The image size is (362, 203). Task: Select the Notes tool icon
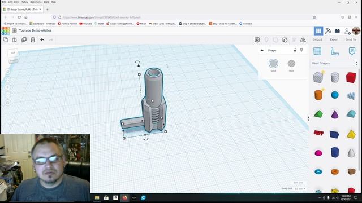coord(352,51)
